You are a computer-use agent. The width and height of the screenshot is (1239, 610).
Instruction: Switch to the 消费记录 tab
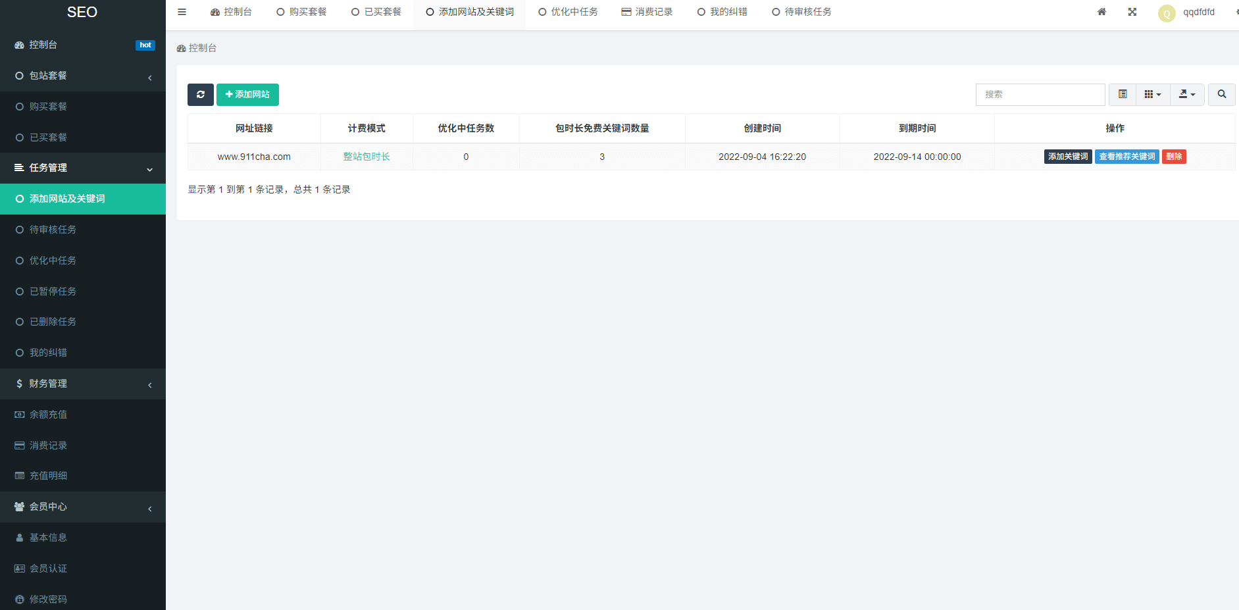pyautogui.click(x=647, y=11)
